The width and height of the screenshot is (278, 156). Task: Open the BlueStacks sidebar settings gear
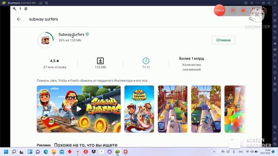pyautogui.click(x=275, y=127)
